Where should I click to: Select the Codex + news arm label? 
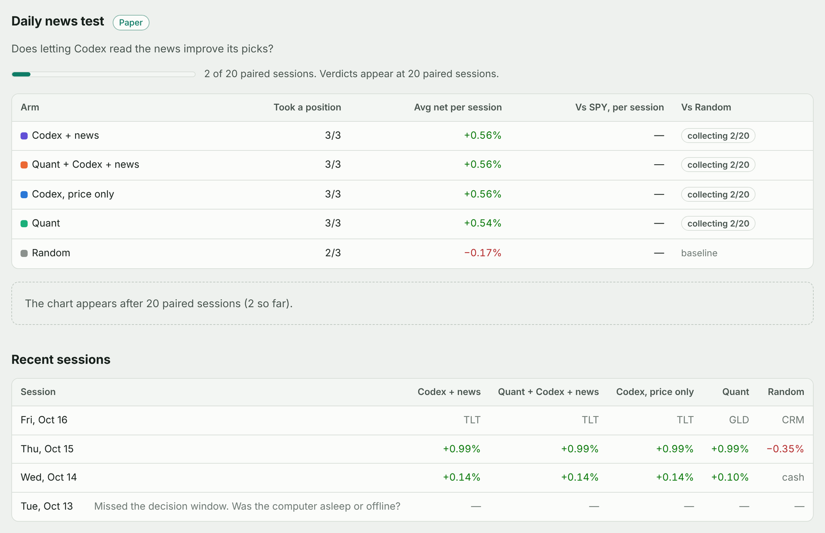[x=65, y=135]
